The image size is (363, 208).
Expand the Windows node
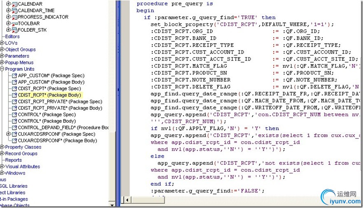[x=2, y=173]
